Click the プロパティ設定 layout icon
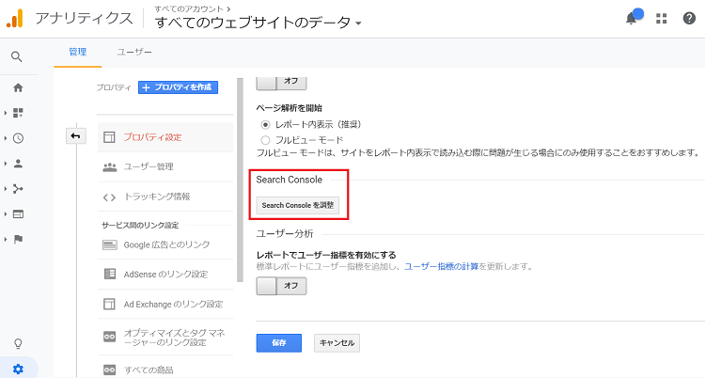This screenshot has height=378, width=705. [109, 137]
